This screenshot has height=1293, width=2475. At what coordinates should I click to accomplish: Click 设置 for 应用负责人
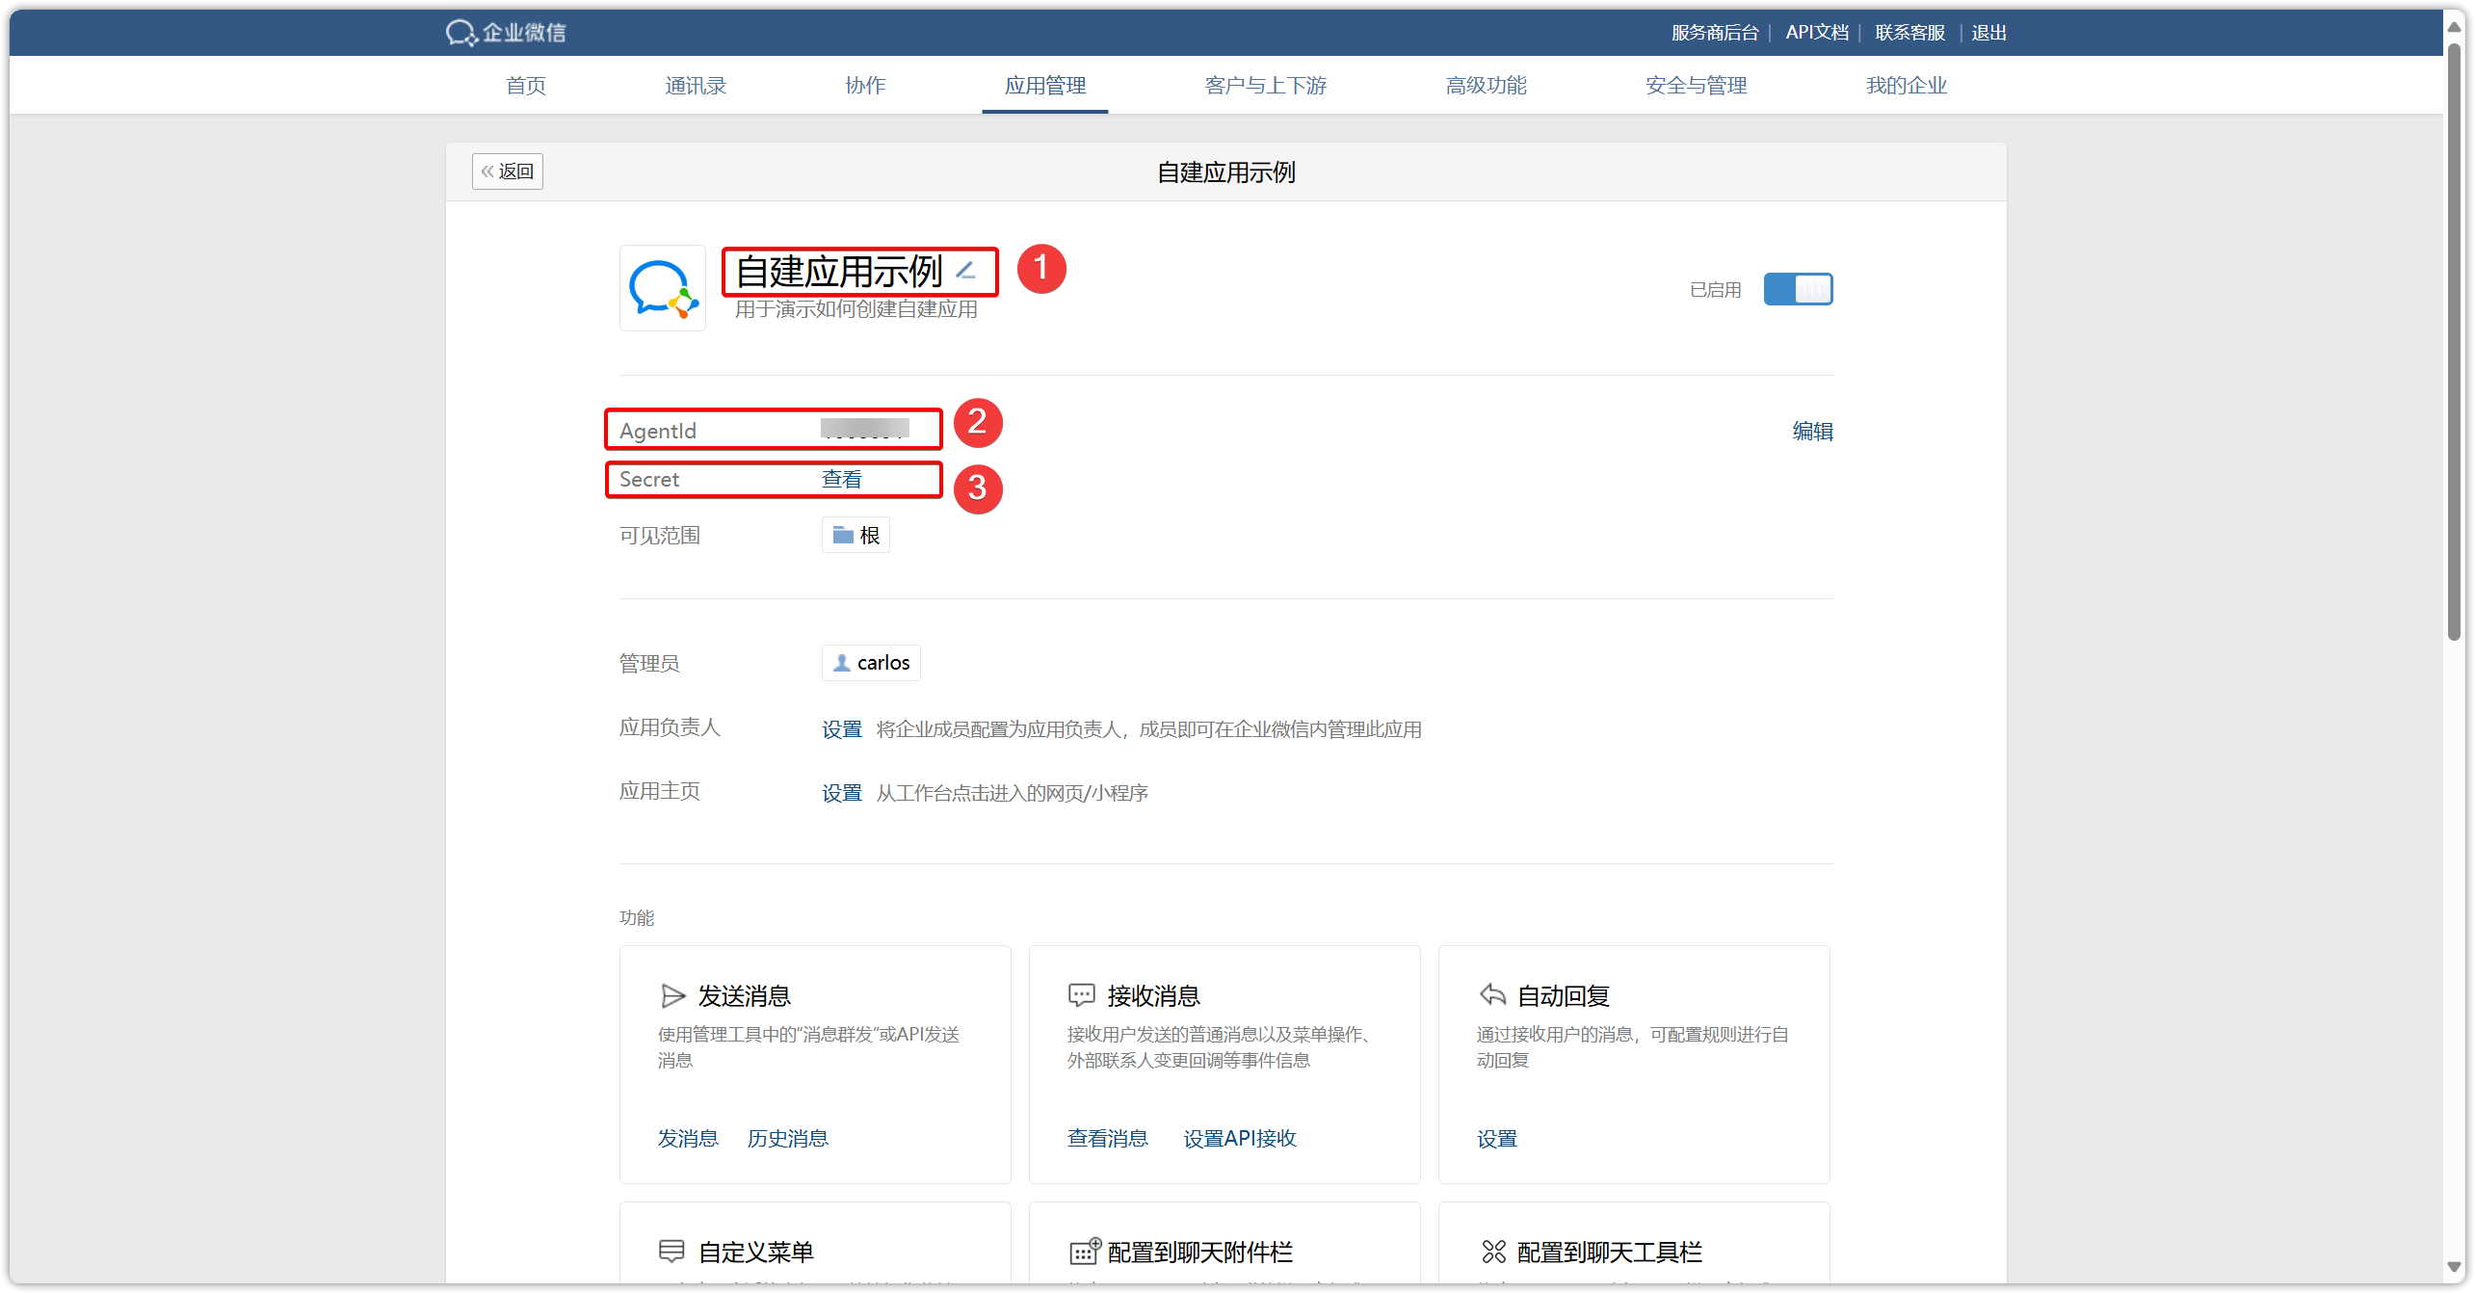pos(842,729)
